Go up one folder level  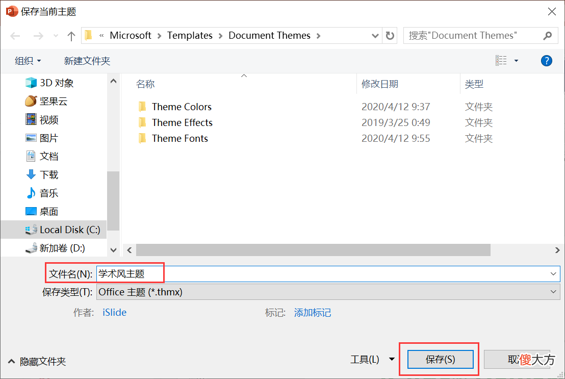[71, 36]
